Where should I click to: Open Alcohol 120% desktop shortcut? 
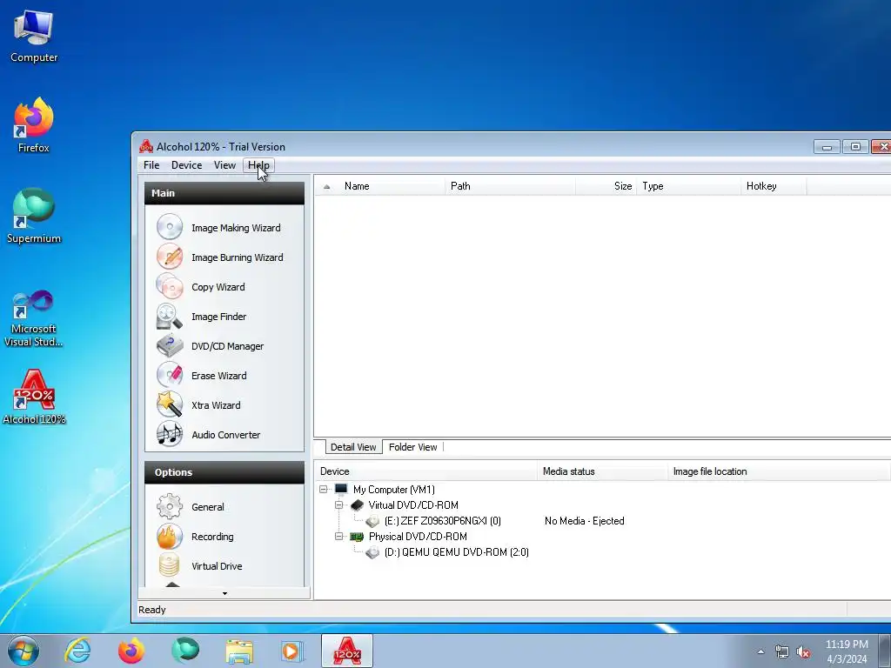pyautogui.click(x=34, y=397)
